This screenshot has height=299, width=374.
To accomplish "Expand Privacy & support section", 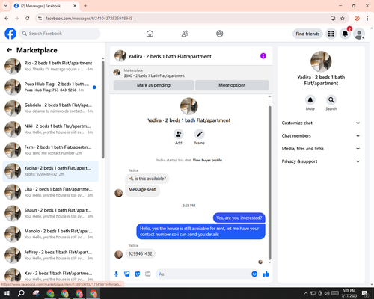I will (321, 161).
